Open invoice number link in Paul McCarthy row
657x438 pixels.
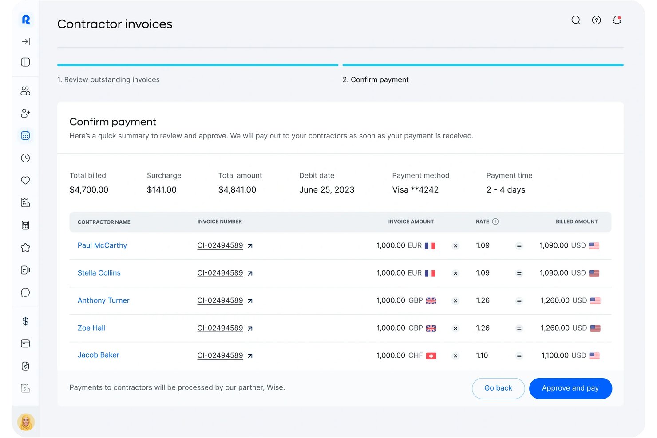click(220, 245)
